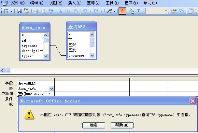The image size is (198, 133).
Task: Select description field in down_info
Action: (x=32, y=51)
